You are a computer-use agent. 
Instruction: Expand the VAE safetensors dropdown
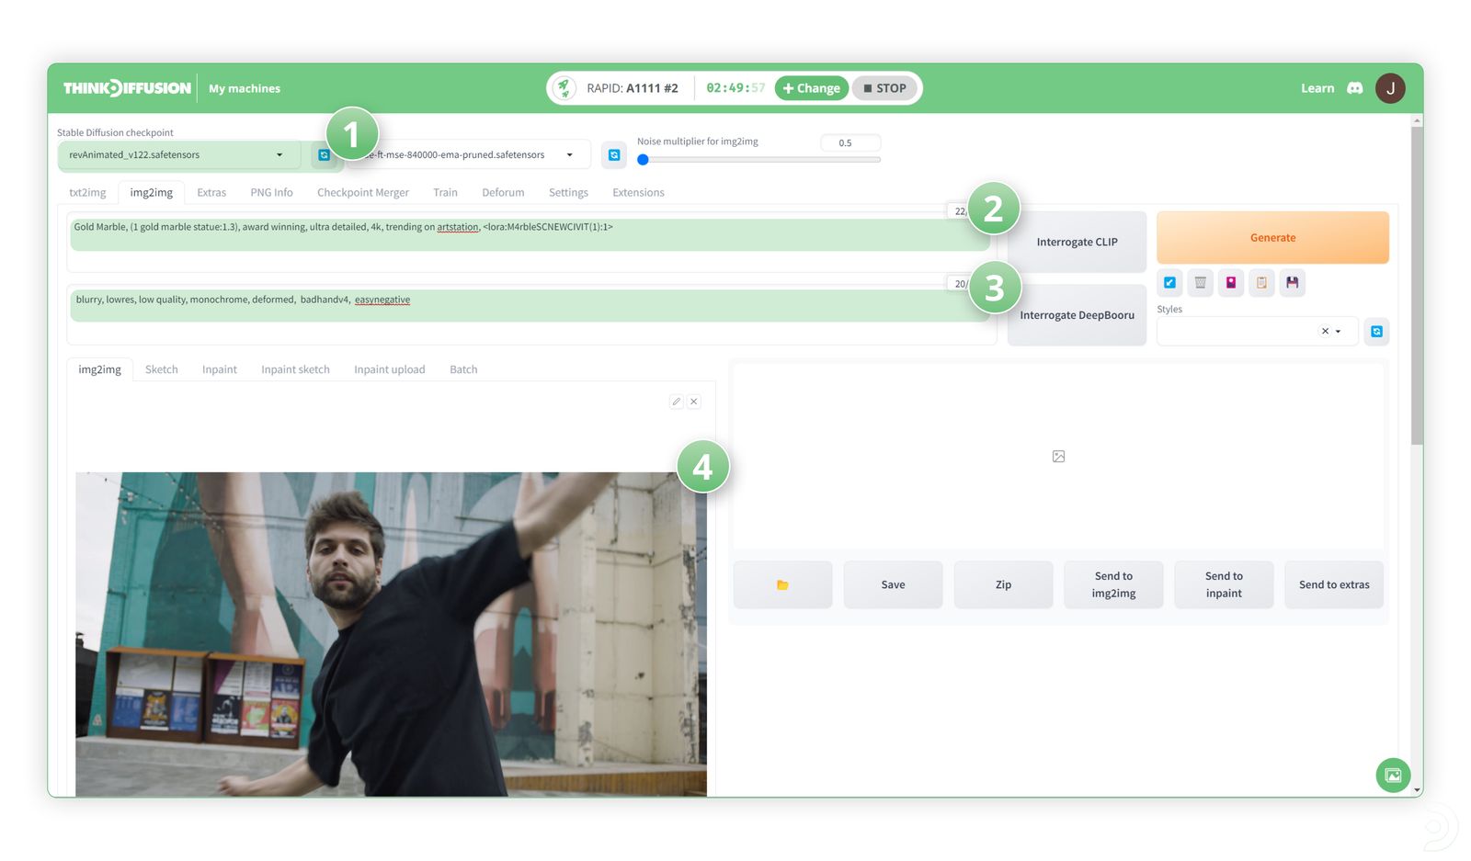(x=569, y=155)
